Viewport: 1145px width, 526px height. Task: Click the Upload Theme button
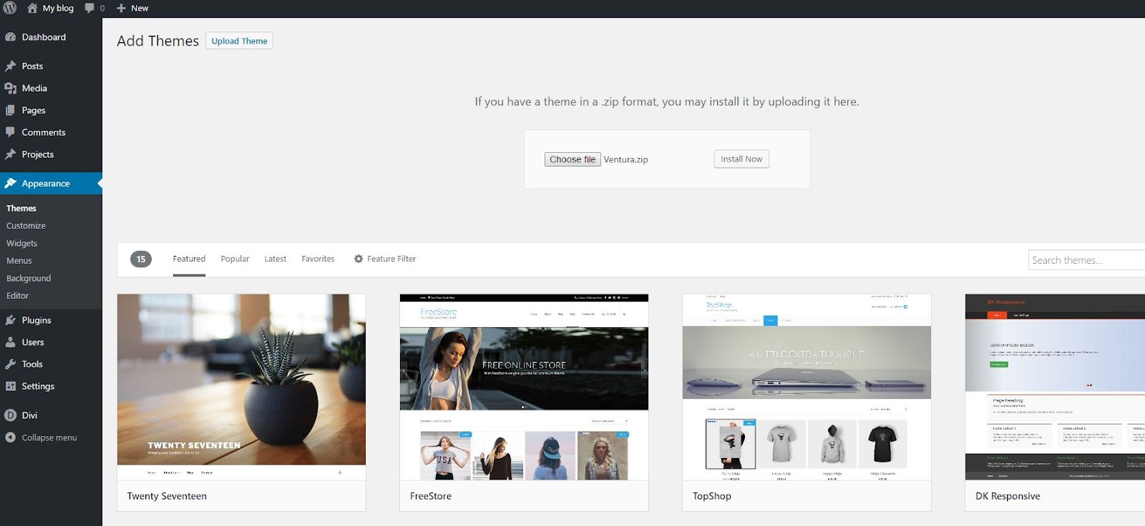(239, 41)
